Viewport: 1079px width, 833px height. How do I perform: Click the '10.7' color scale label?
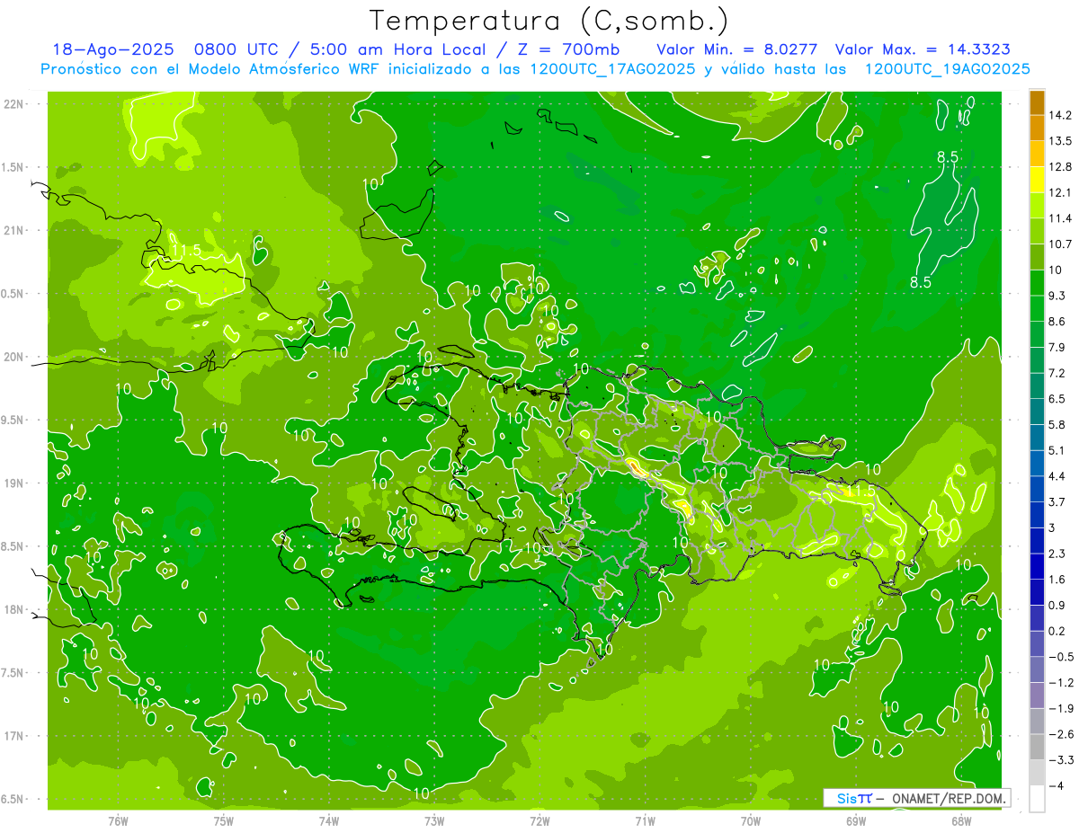pyautogui.click(x=1061, y=244)
